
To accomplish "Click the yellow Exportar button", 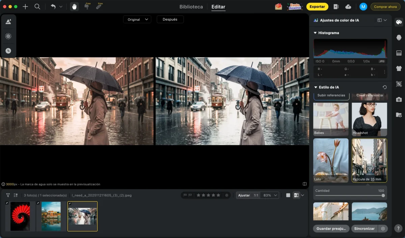I will click(317, 7).
